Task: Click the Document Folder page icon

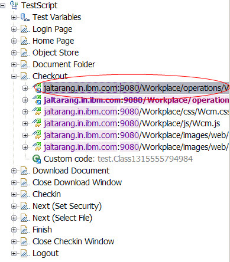Action: pyautogui.click(x=25, y=65)
